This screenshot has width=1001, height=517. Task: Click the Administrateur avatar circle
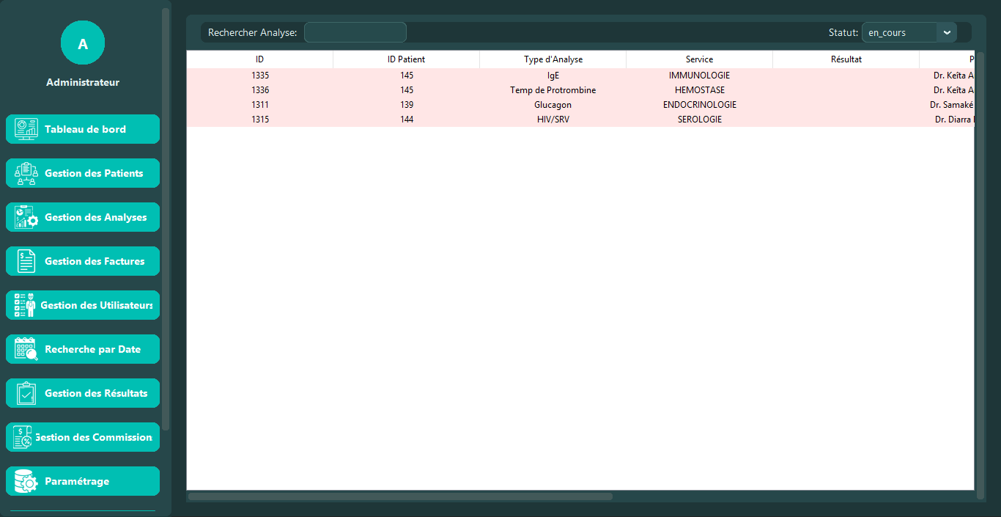82,43
